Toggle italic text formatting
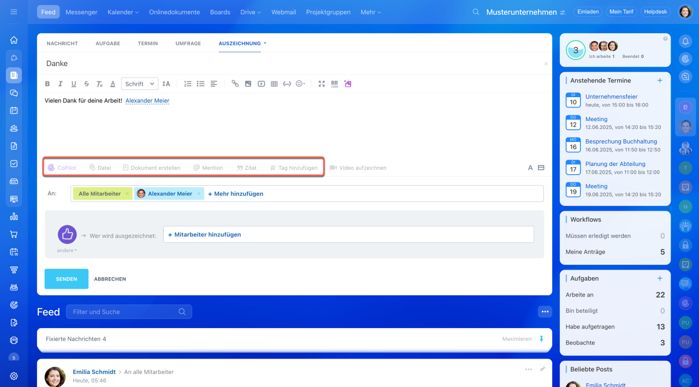Screen dimensions: 699x387 (x=60, y=84)
